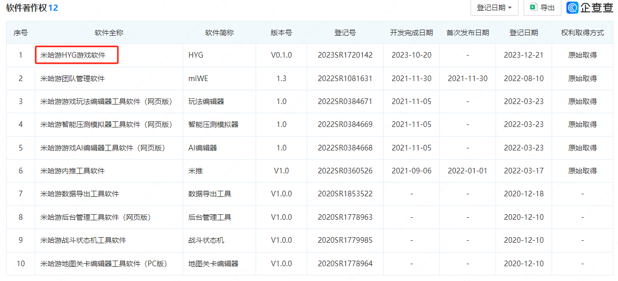Click registration number 2022SR0384668
Image resolution: width=618 pixels, height=281 pixels.
click(x=345, y=148)
